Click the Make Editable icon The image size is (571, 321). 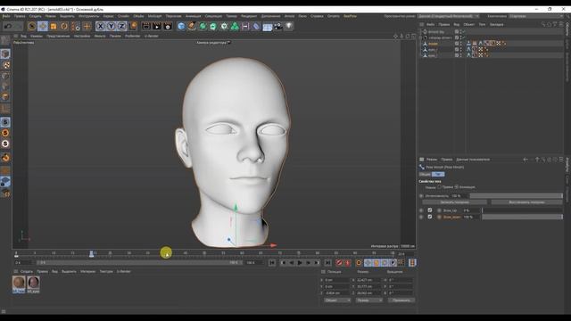5,40
